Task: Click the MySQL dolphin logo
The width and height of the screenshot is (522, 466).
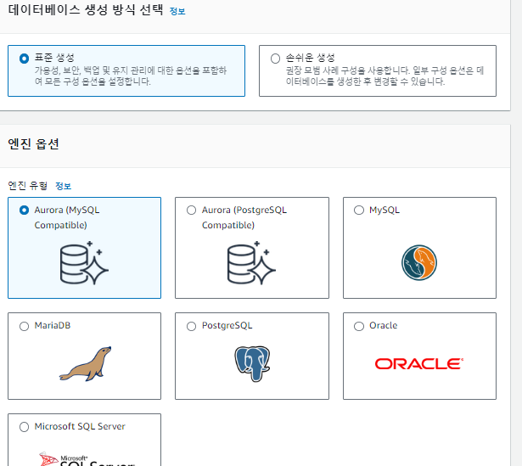Action: [419, 262]
